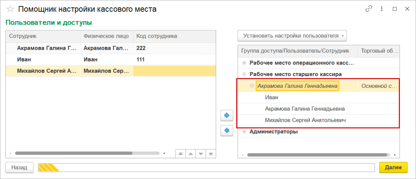This screenshot has width=416, height=179.
Task: Click the horizontal scrollbar under employee table
Action: tap(73, 153)
